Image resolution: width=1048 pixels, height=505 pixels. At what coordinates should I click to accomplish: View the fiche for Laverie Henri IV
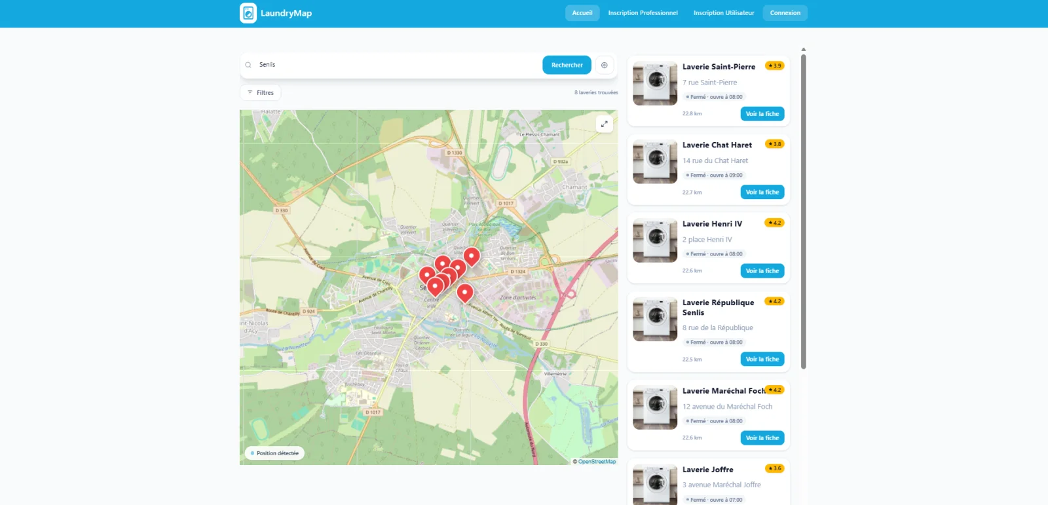click(x=762, y=271)
